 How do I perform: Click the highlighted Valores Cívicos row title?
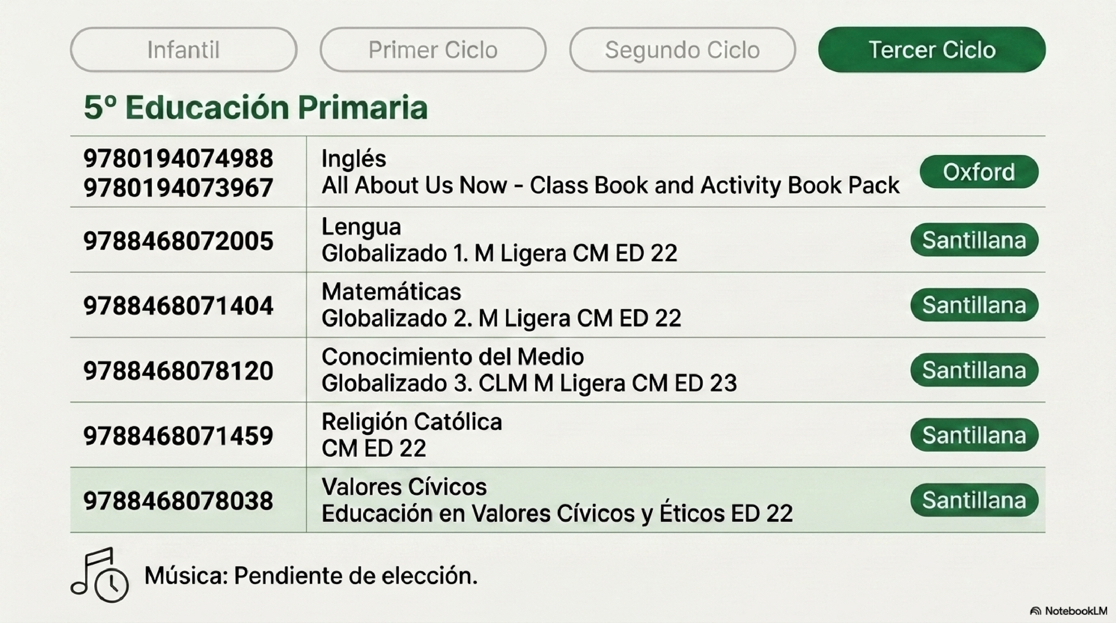404,487
